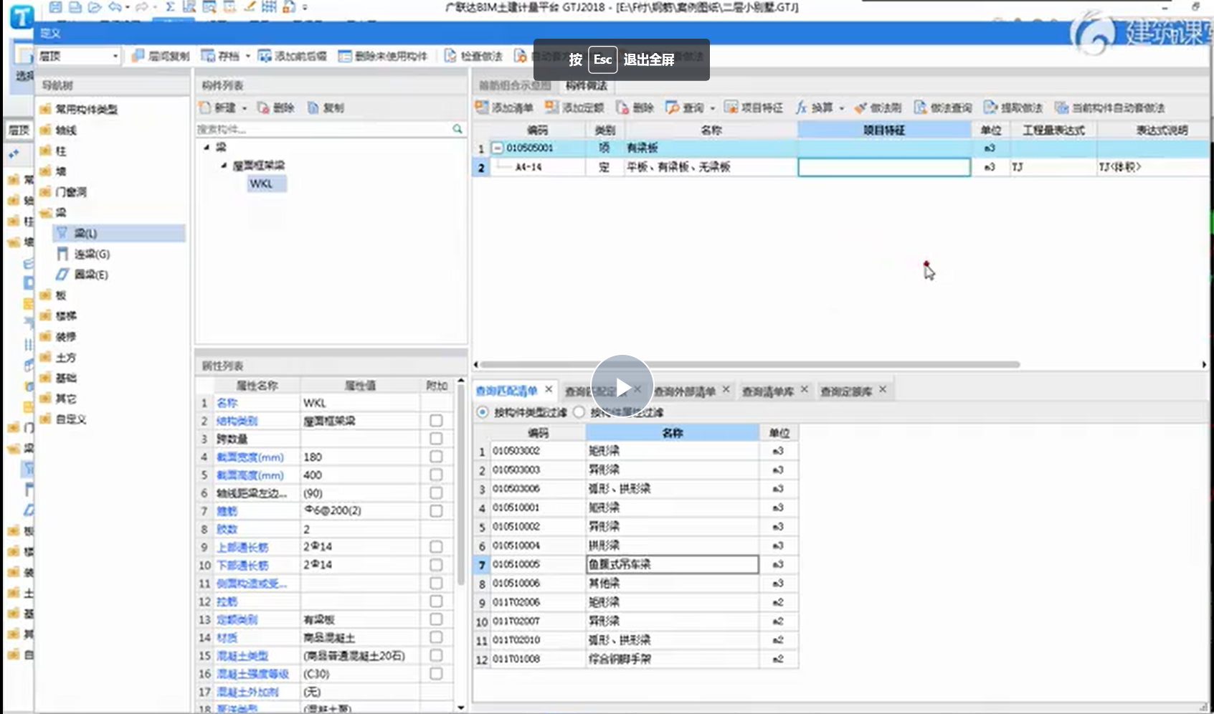
Task: Click 添加清单 button
Action: 504,108
